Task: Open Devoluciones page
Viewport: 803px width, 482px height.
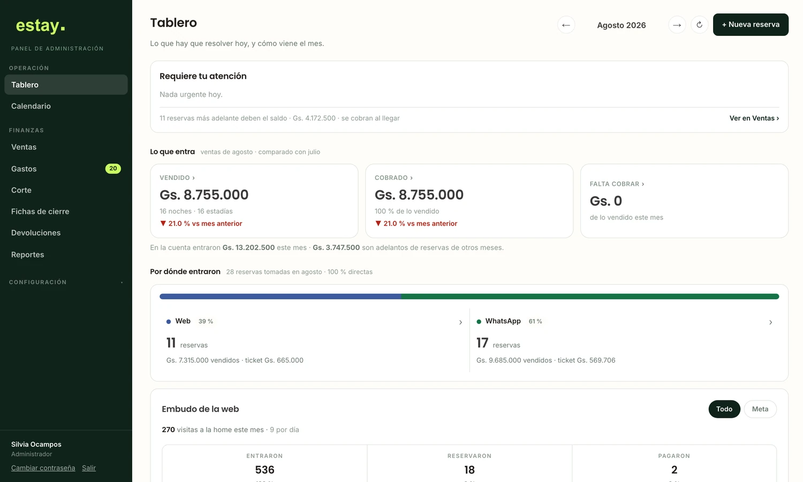Action: pyautogui.click(x=66, y=233)
